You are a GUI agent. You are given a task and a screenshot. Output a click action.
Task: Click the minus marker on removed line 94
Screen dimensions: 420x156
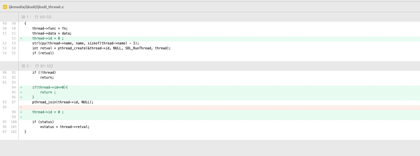pos(21,107)
